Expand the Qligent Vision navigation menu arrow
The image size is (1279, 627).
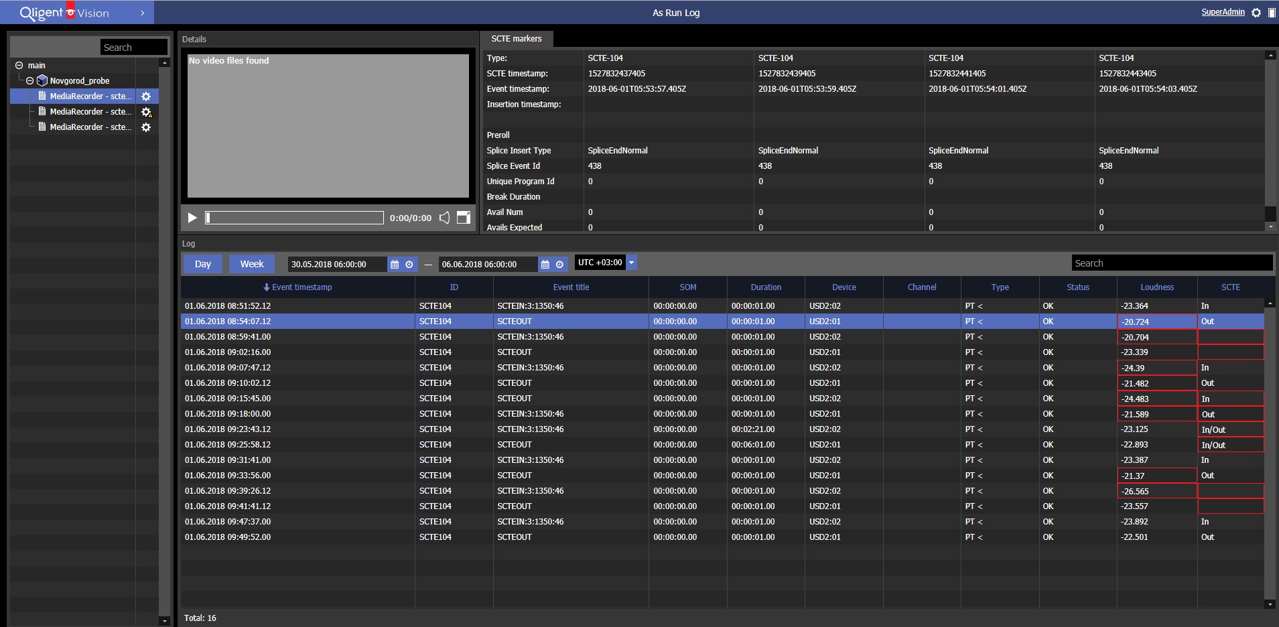click(142, 13)
